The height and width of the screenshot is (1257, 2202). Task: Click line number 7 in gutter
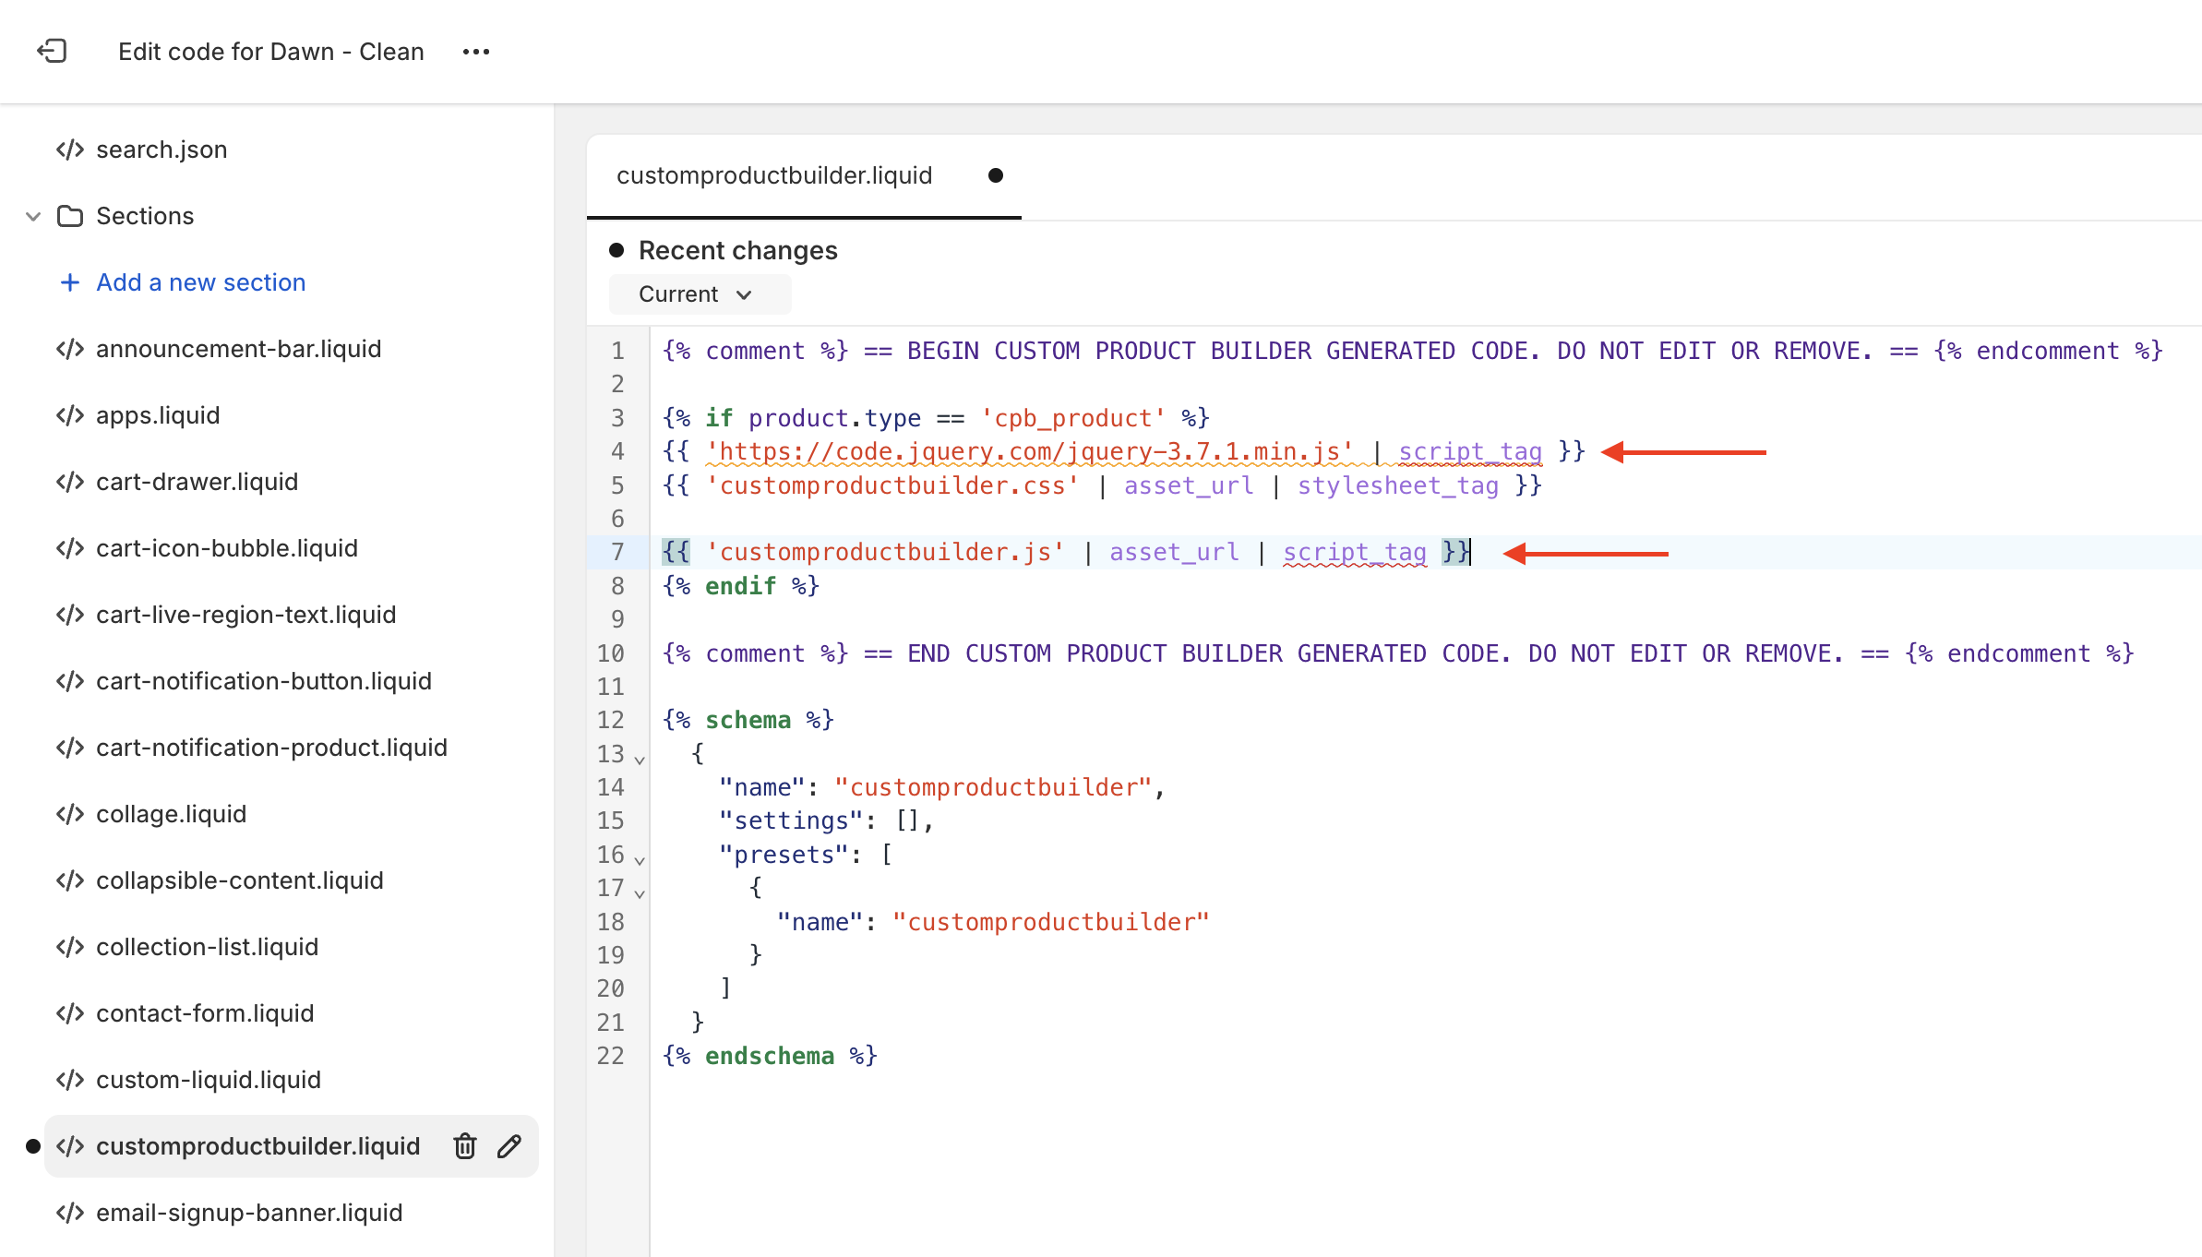click(x=617, y=553)
